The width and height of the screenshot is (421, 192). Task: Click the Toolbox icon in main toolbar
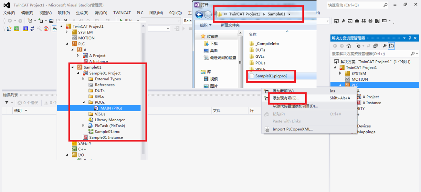357,21
